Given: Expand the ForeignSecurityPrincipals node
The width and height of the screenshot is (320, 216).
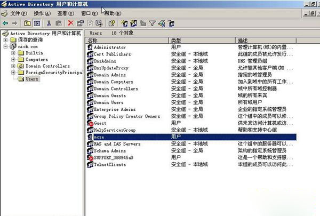Looking at the screenshot, I should (13, 73).
